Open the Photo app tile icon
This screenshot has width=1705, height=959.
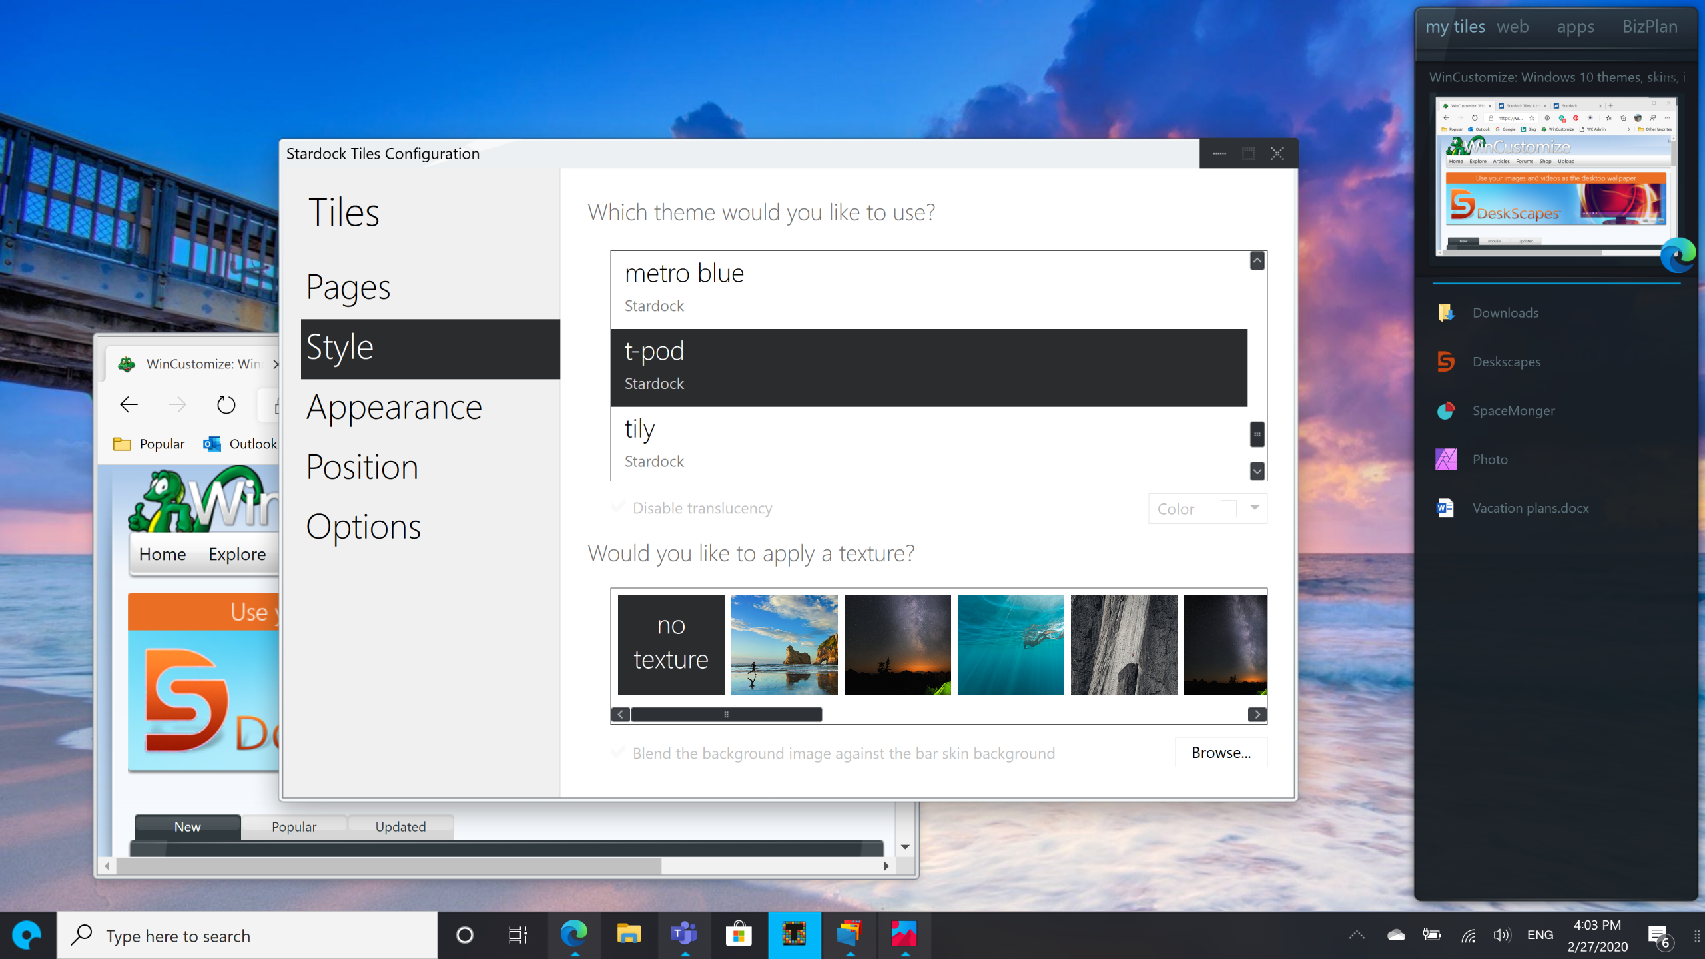(x=1446, y=460)
